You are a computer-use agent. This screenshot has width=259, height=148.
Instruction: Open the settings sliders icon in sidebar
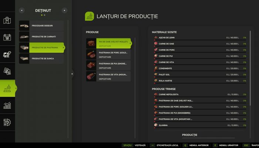click(x=7, y=122)
